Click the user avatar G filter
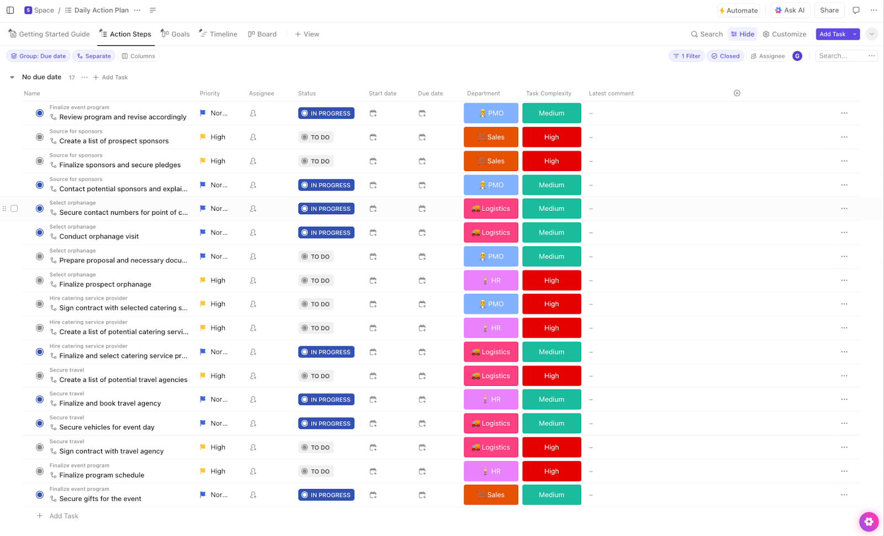Screen dimensions: 884x536 [x=797, y=56]
